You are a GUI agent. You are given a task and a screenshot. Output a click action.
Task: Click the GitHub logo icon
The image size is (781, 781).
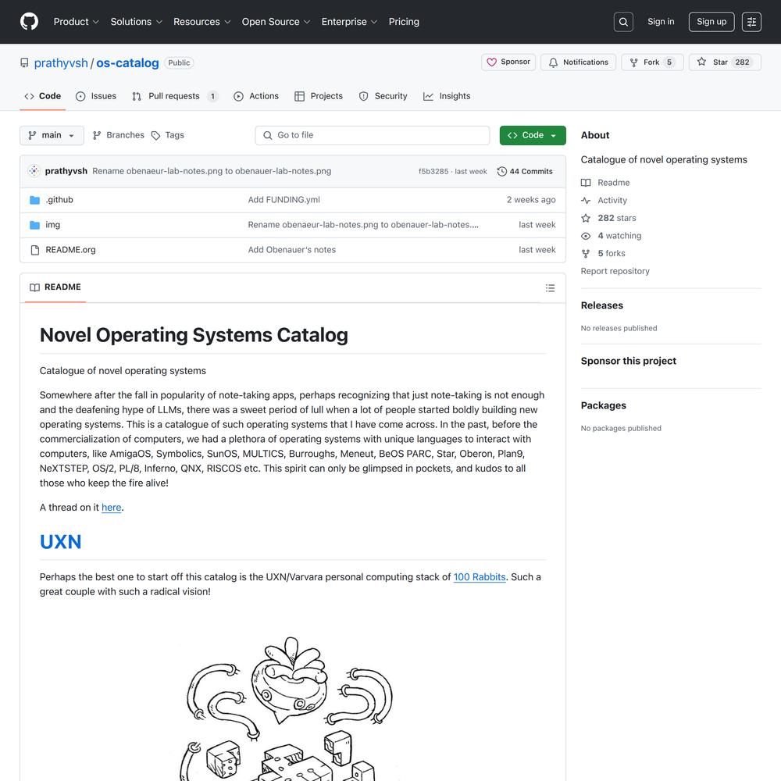click(29, 22)
